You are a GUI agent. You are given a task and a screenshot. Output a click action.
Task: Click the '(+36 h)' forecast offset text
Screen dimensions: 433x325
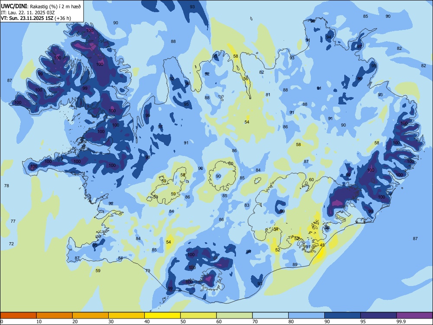point(63,18)
